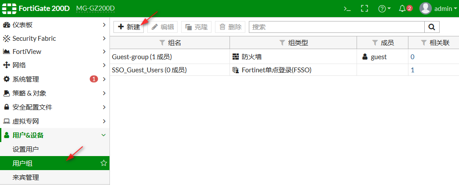The height and width of the screenshot is (185, 459).
Task: Expand chevron beside 策略 & 对象
Action: pyautogui.click(x=104, y=93)
